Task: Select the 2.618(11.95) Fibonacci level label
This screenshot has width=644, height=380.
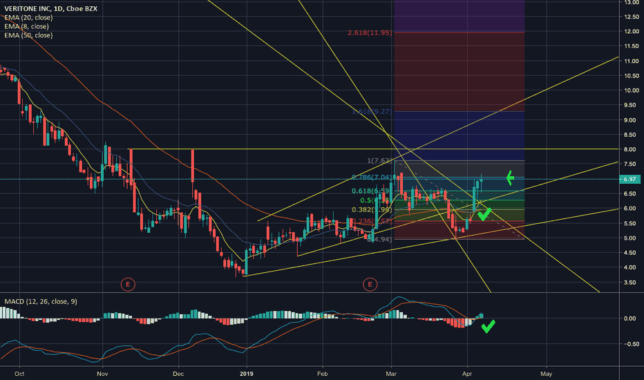Action: [370, 32]
